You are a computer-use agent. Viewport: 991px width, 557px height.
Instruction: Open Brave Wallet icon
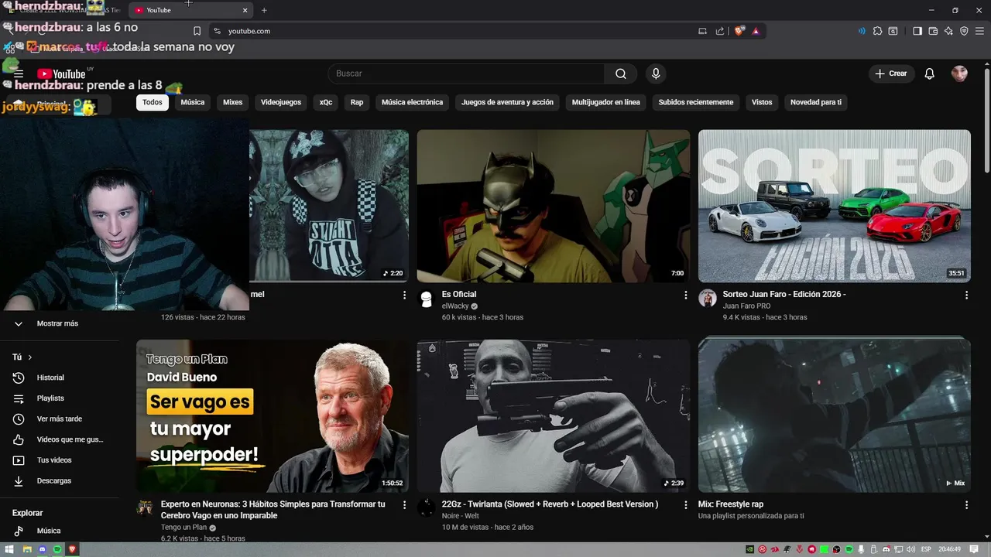933,31
